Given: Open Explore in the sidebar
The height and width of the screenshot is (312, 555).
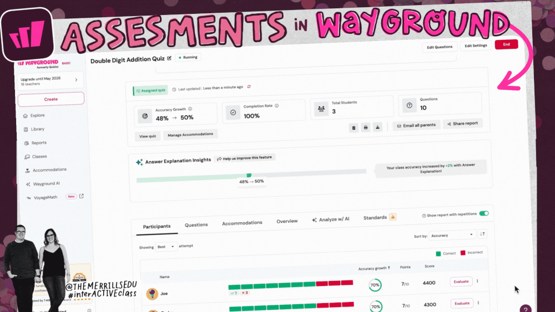Looking at the screenshot, I should click(x=34, y=115).
